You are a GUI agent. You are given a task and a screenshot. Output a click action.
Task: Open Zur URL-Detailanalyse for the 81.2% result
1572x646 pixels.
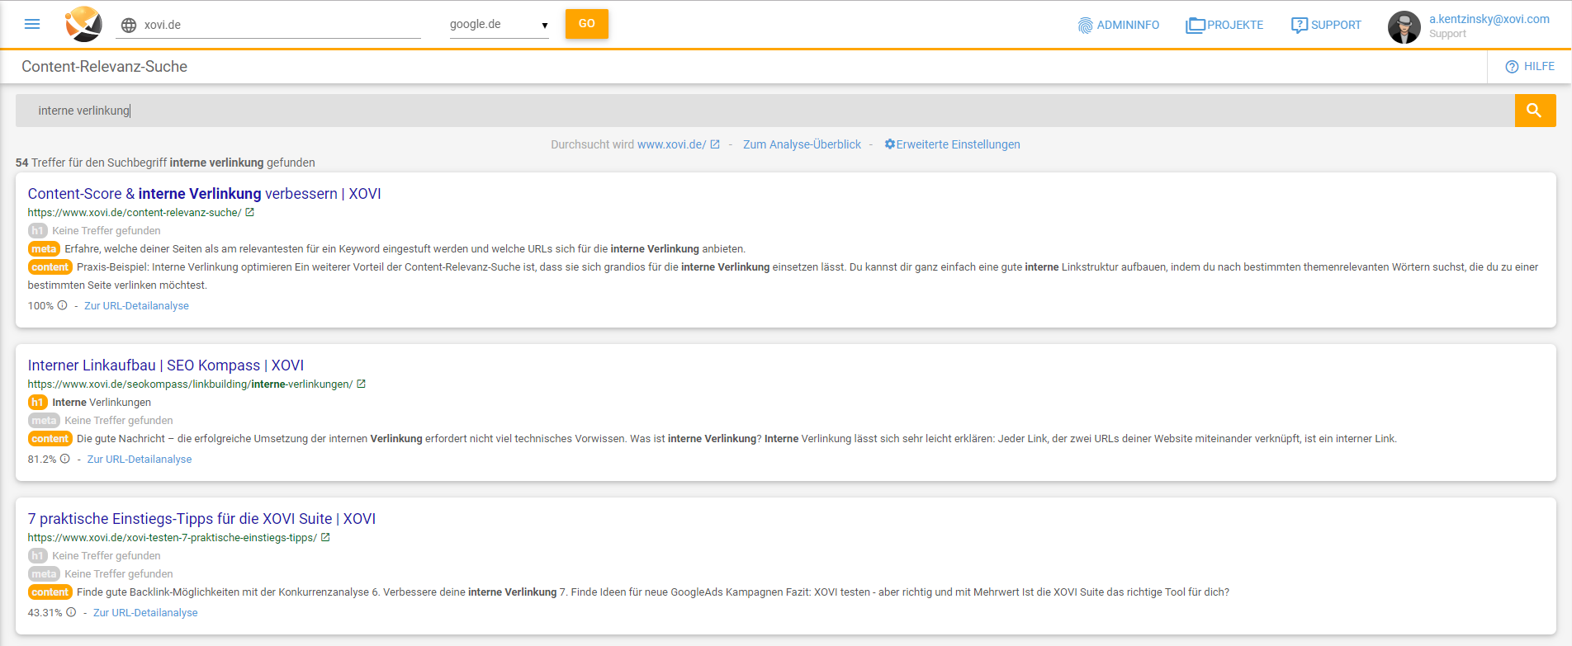click(140, 460)
